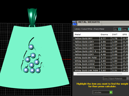
Task: Select the White Gold:10KX1 row
Action: (101, 61)
